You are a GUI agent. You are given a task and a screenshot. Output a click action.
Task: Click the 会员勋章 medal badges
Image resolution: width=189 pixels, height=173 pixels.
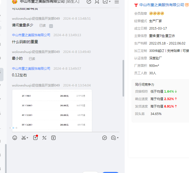click(x=157, y=13)
